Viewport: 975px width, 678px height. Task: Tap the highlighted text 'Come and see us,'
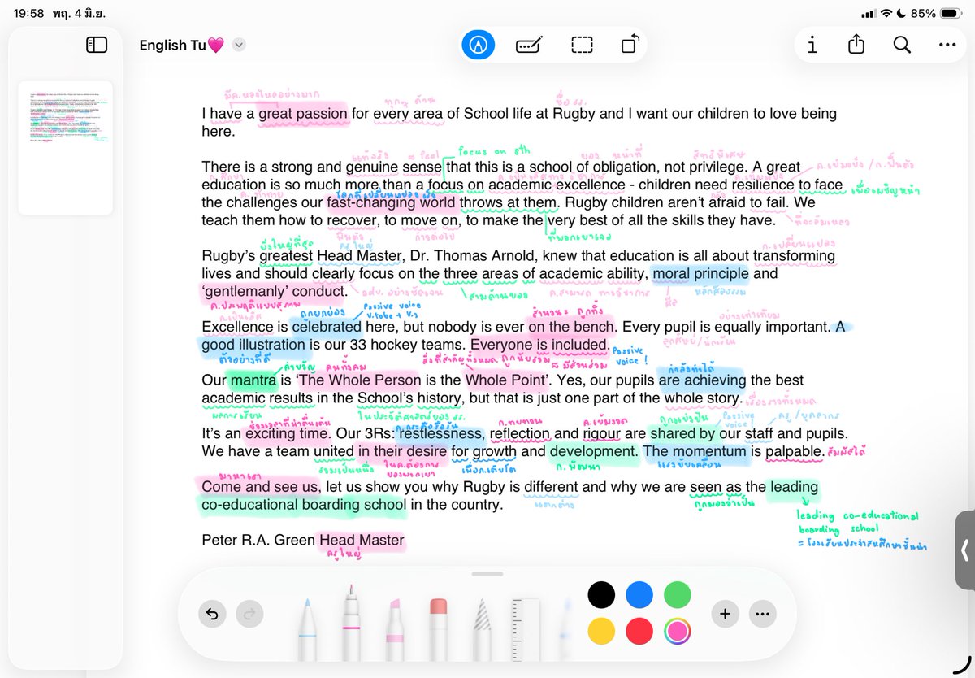tap(260, 486)
